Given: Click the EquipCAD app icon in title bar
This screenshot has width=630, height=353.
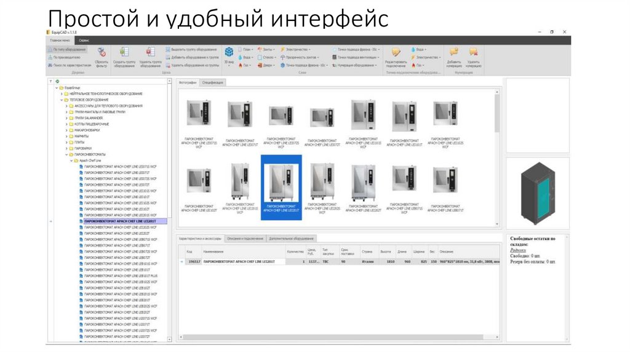Looking at the screenshot, I should point(49,32).
